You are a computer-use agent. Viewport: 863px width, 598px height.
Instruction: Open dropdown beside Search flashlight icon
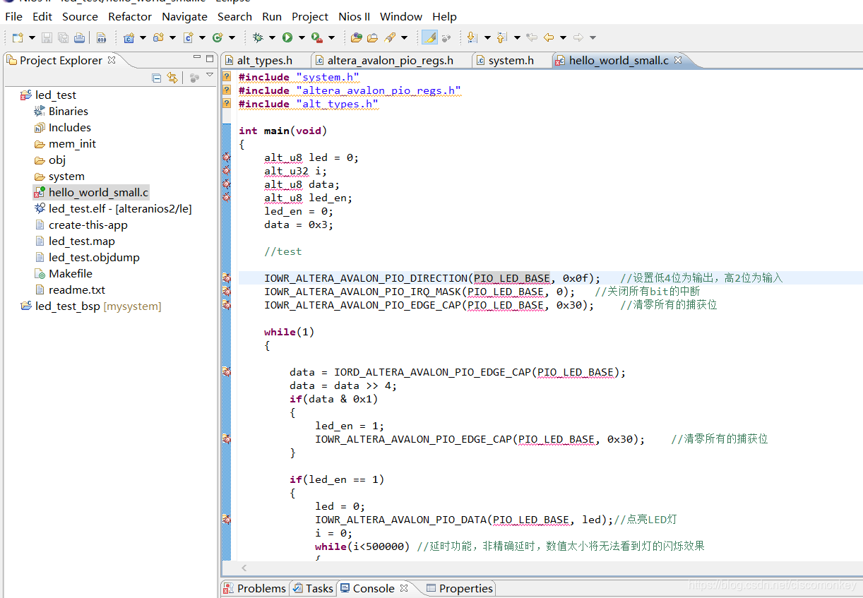coord(405,38)
